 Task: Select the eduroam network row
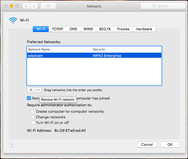(94, 56)
